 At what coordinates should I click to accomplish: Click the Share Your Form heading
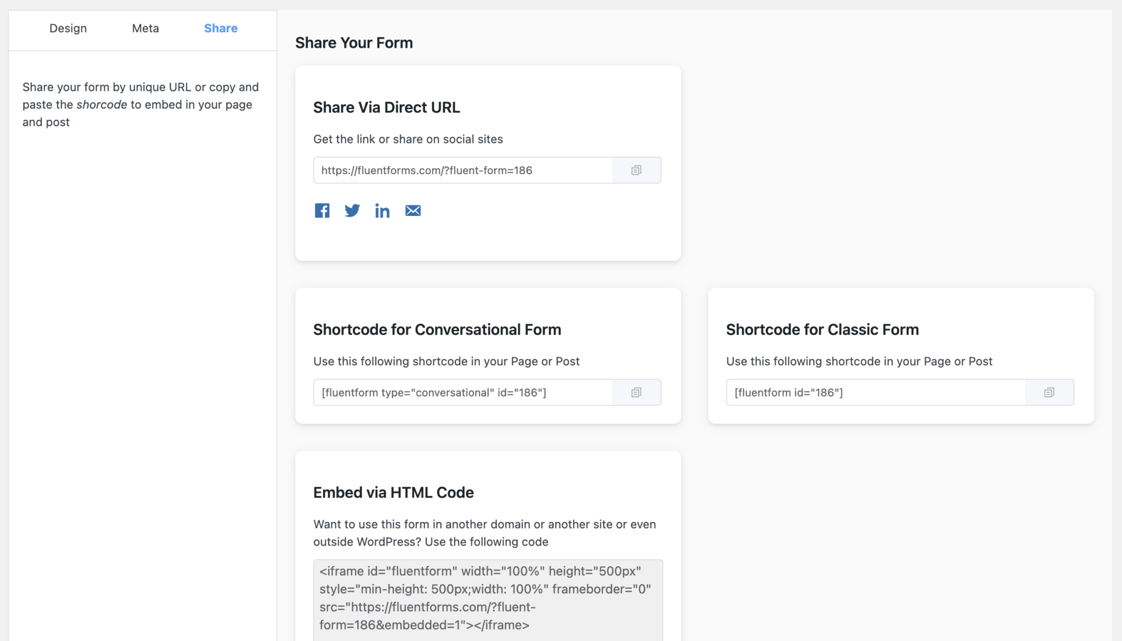click(354, 42)
